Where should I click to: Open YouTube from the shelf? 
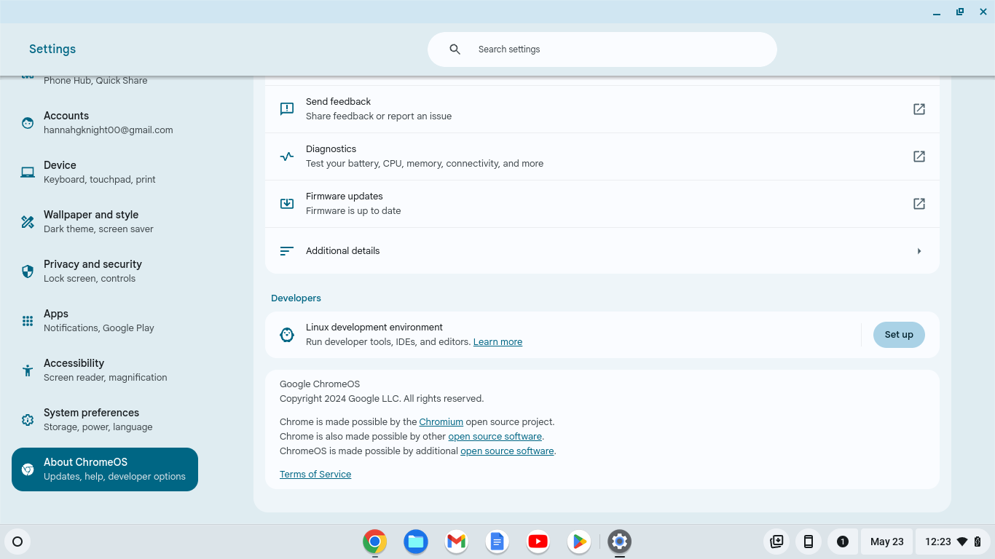538,542
